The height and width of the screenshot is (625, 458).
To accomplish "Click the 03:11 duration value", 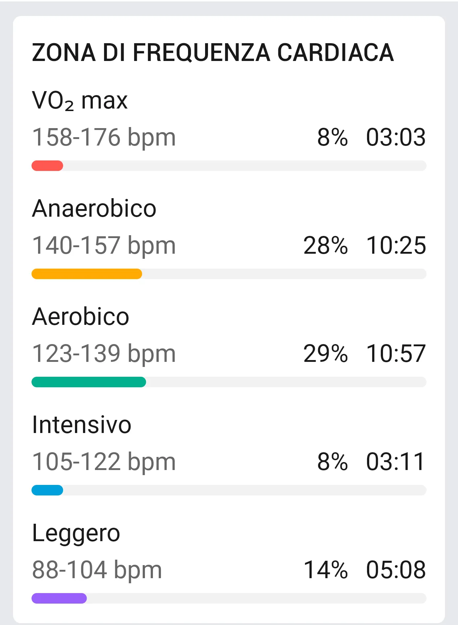I will tap(395, 462).
